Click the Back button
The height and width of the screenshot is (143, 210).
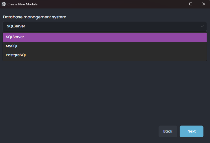[x=168, y=131]
